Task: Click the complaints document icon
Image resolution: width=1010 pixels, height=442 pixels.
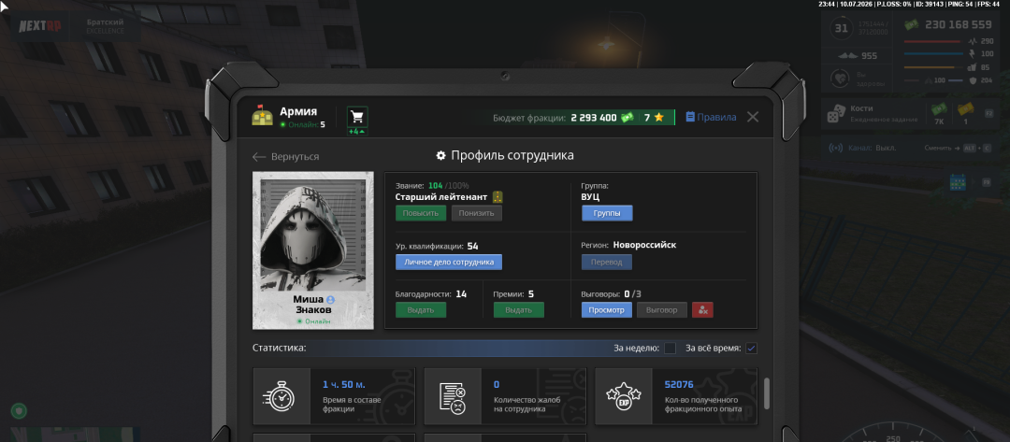Action: coord(453,396)
